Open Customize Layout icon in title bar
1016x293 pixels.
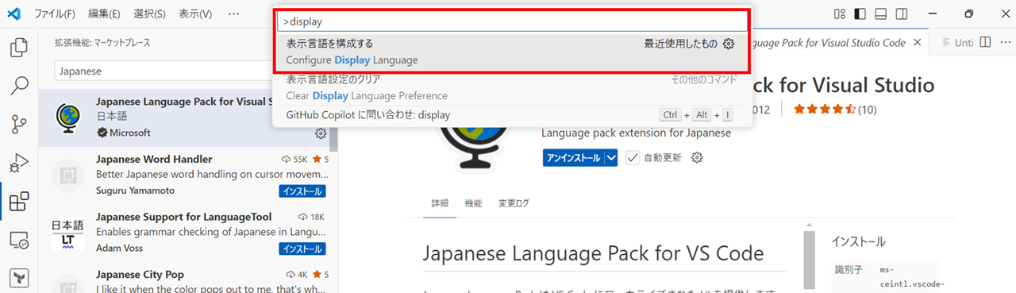[x=840, y=14]
